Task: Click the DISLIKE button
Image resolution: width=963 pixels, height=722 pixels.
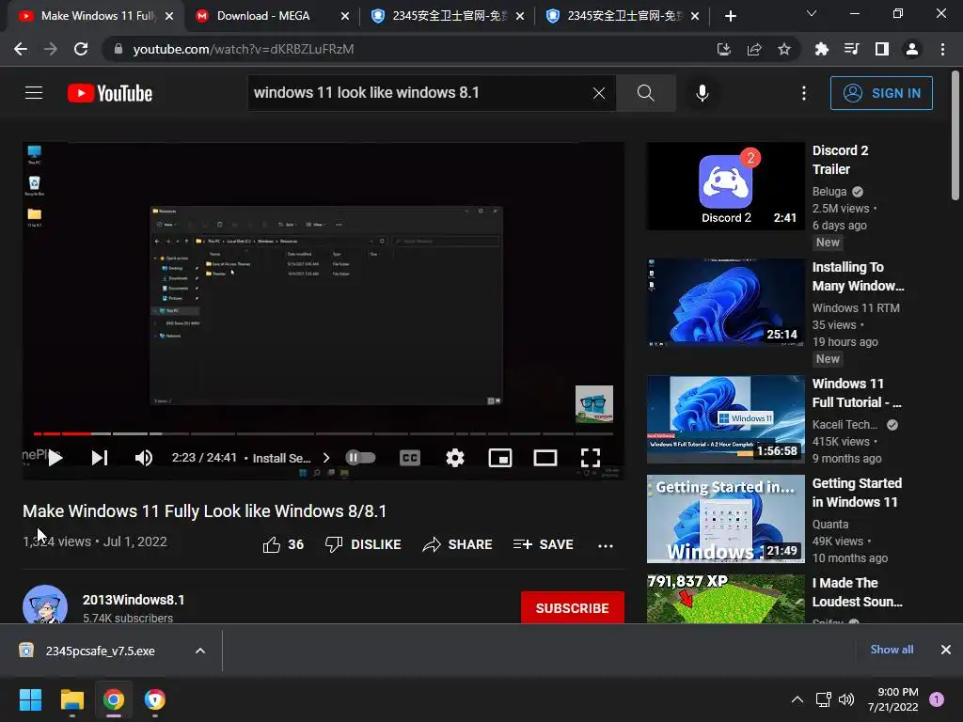Action: (x=363, y=544)
